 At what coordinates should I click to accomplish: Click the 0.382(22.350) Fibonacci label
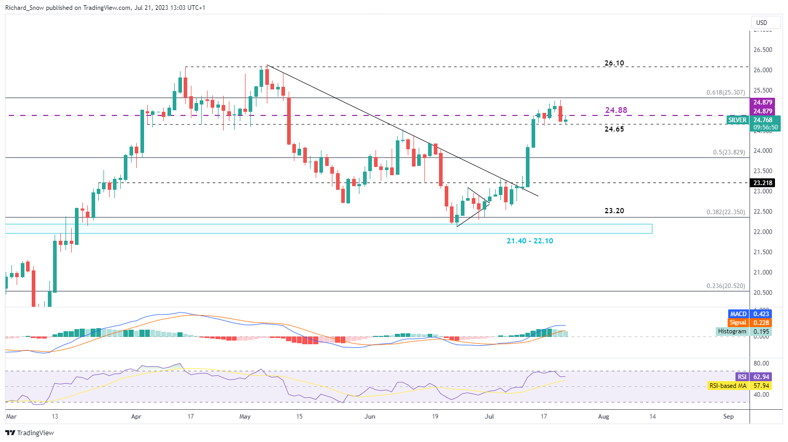point(726,212)
